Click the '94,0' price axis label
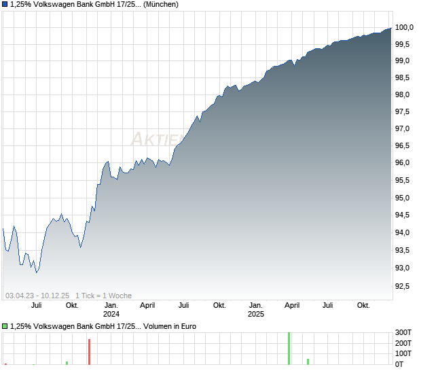 pyautogui.click(x=402, y=232)
